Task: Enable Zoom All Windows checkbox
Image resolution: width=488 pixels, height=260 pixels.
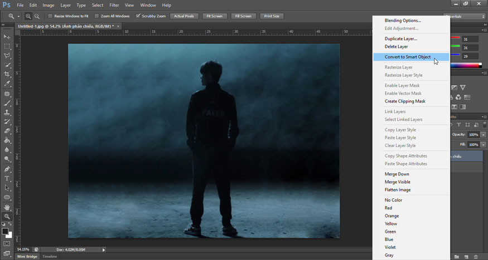Action: click(x=96, y=16)
